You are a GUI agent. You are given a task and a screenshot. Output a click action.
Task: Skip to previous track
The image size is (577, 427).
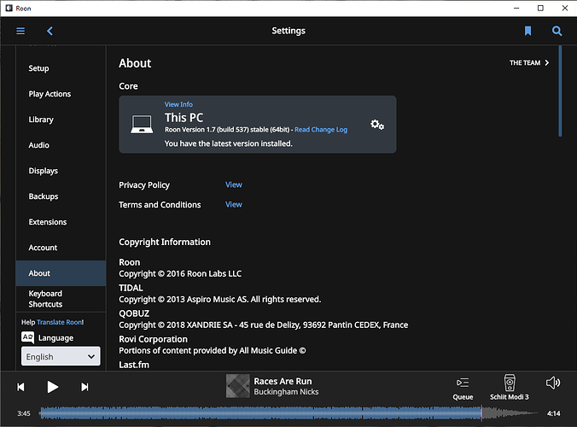click(21, 387)
